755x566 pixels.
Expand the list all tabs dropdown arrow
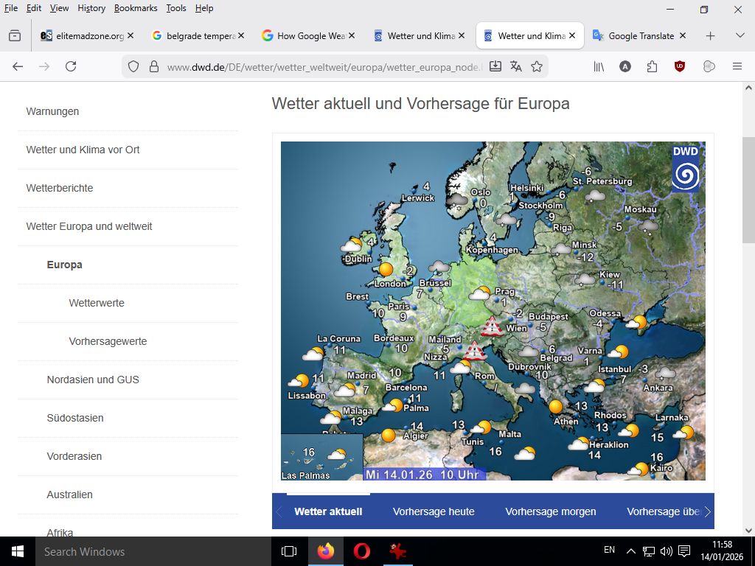(x=740, y=35)
